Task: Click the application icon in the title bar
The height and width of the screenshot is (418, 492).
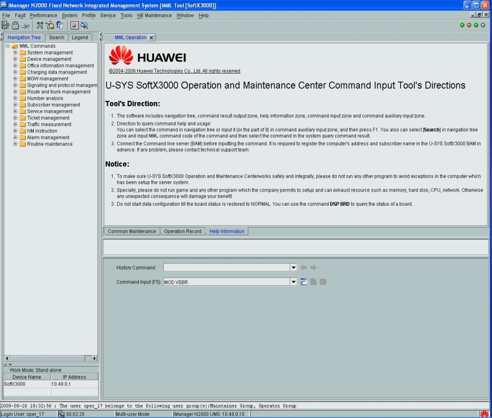Action: (4, 5)
